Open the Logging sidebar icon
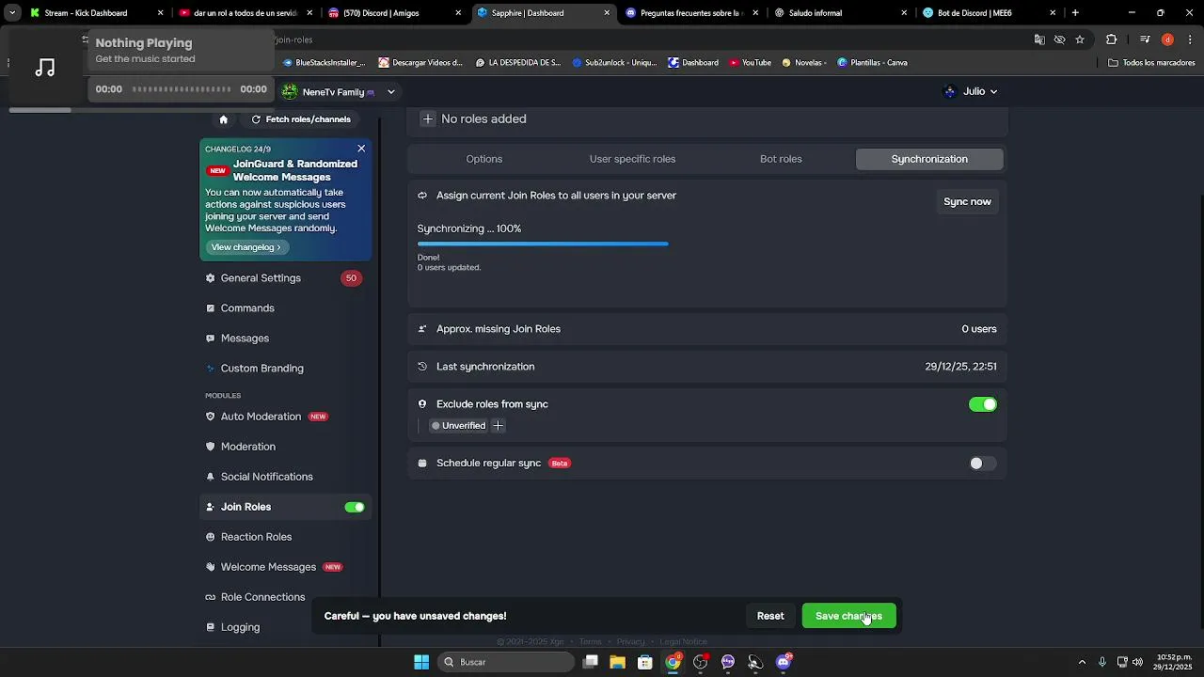1204x677 pixels. [x=211, y=627]
